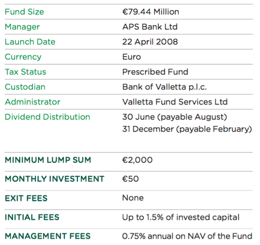Select Prescribed Fund text
Screen dimensions: 260x245
point(155,72)
